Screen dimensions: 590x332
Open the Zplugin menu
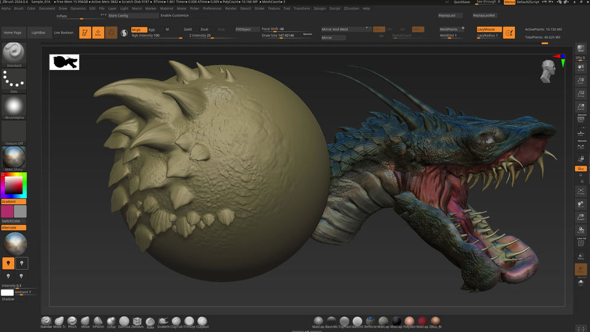[319, 8]
